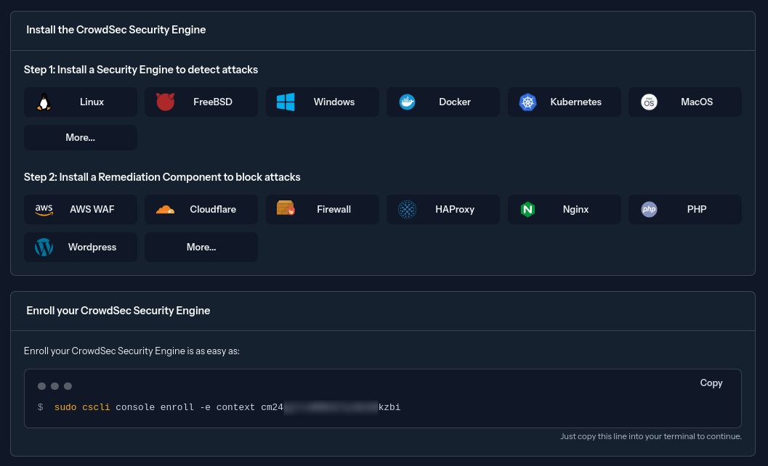The width and height of the screenshot is (768, 466).
Task: Select the HAProxy remediation component
Action: click(x=443, y=210)
